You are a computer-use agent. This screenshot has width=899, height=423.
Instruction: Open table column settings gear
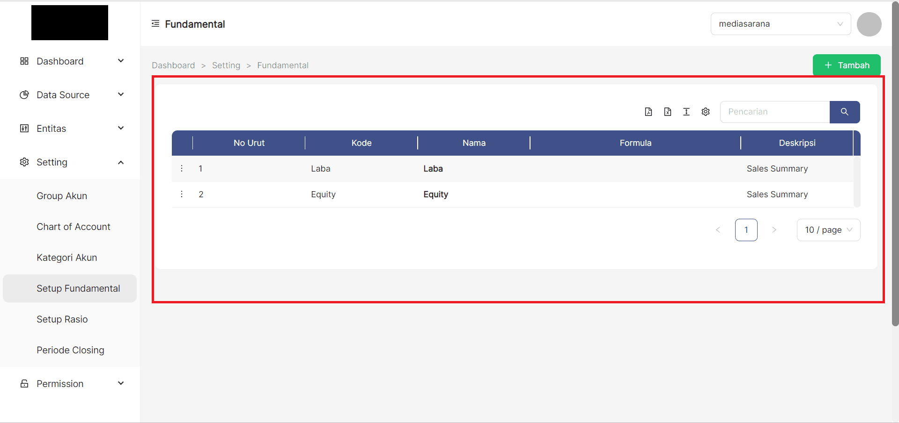[706, 112]
